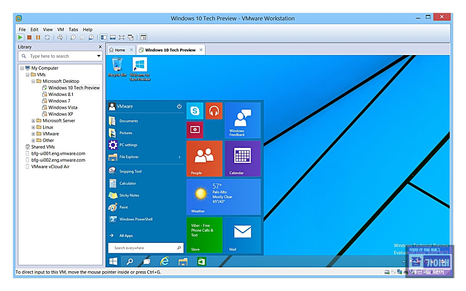Open the View menu

pos(48,29)
